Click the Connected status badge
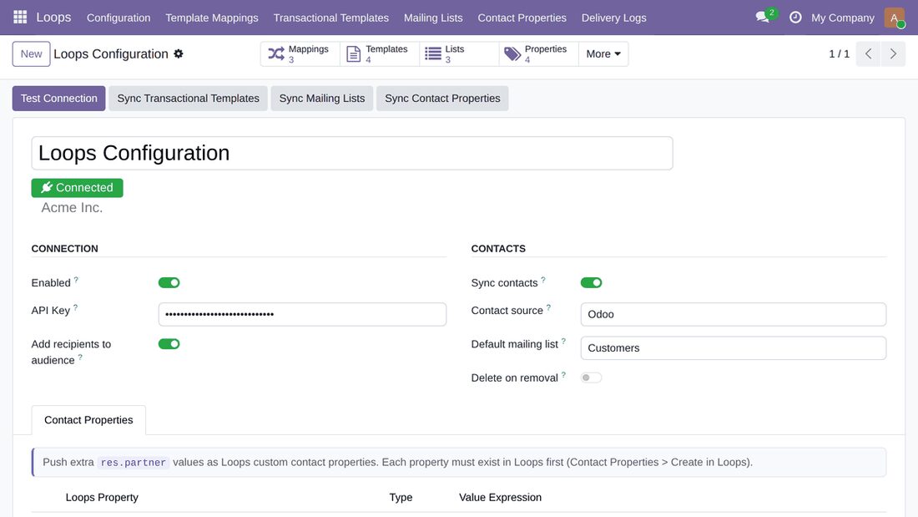The width and height of the screenshot is (918, 517). (78, 188)
